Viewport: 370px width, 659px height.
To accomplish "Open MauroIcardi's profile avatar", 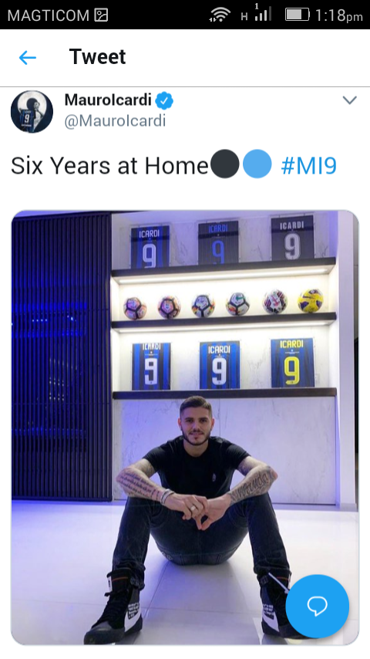I will [32, 111].
